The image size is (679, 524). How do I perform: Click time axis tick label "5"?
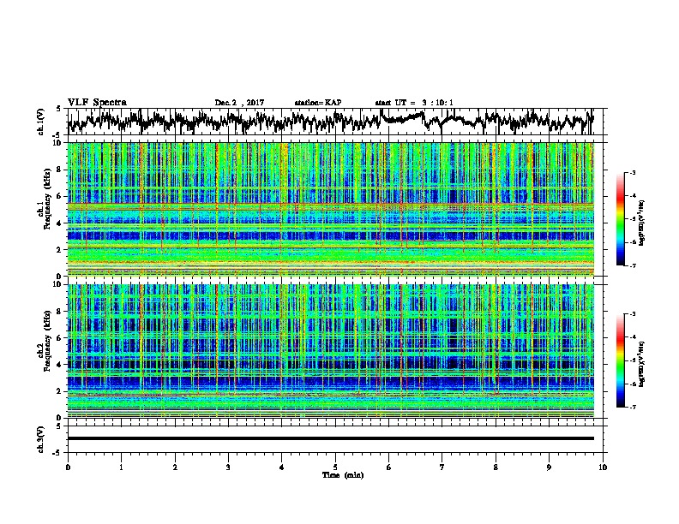(x=335, y=467)
